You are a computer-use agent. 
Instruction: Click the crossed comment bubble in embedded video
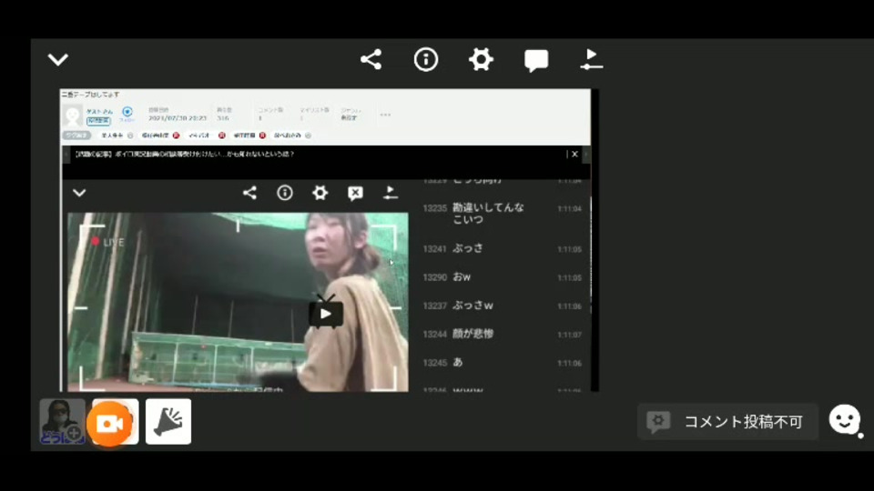pos(355,193)
